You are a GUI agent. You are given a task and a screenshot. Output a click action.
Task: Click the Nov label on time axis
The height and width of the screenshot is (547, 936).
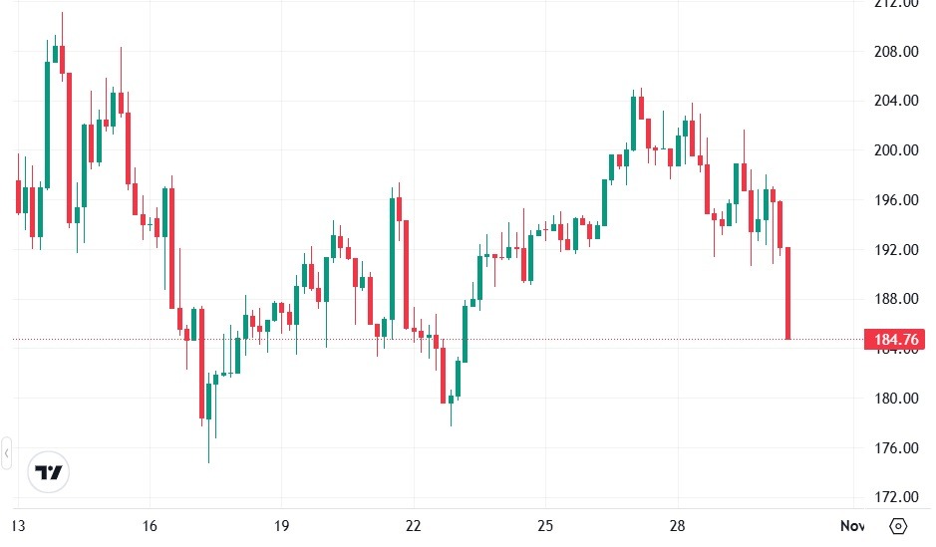point(851,525)
